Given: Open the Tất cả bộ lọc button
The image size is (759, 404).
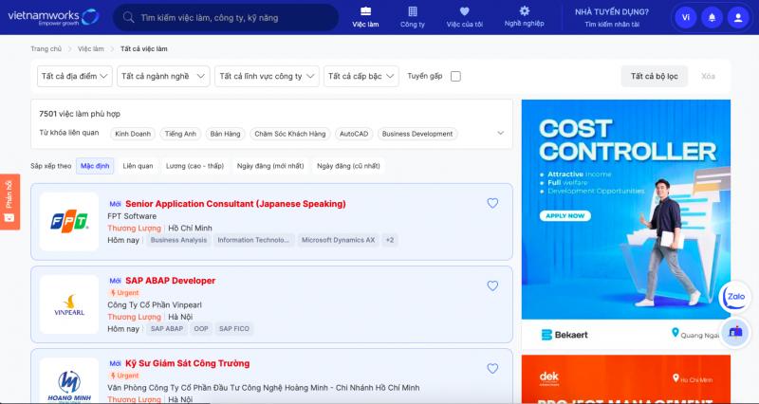Looking at the screenshot, I should pyautogui.click(x=655, y=77).
